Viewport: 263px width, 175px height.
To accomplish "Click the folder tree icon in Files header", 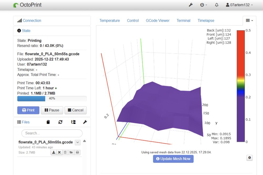I will 73,122.
